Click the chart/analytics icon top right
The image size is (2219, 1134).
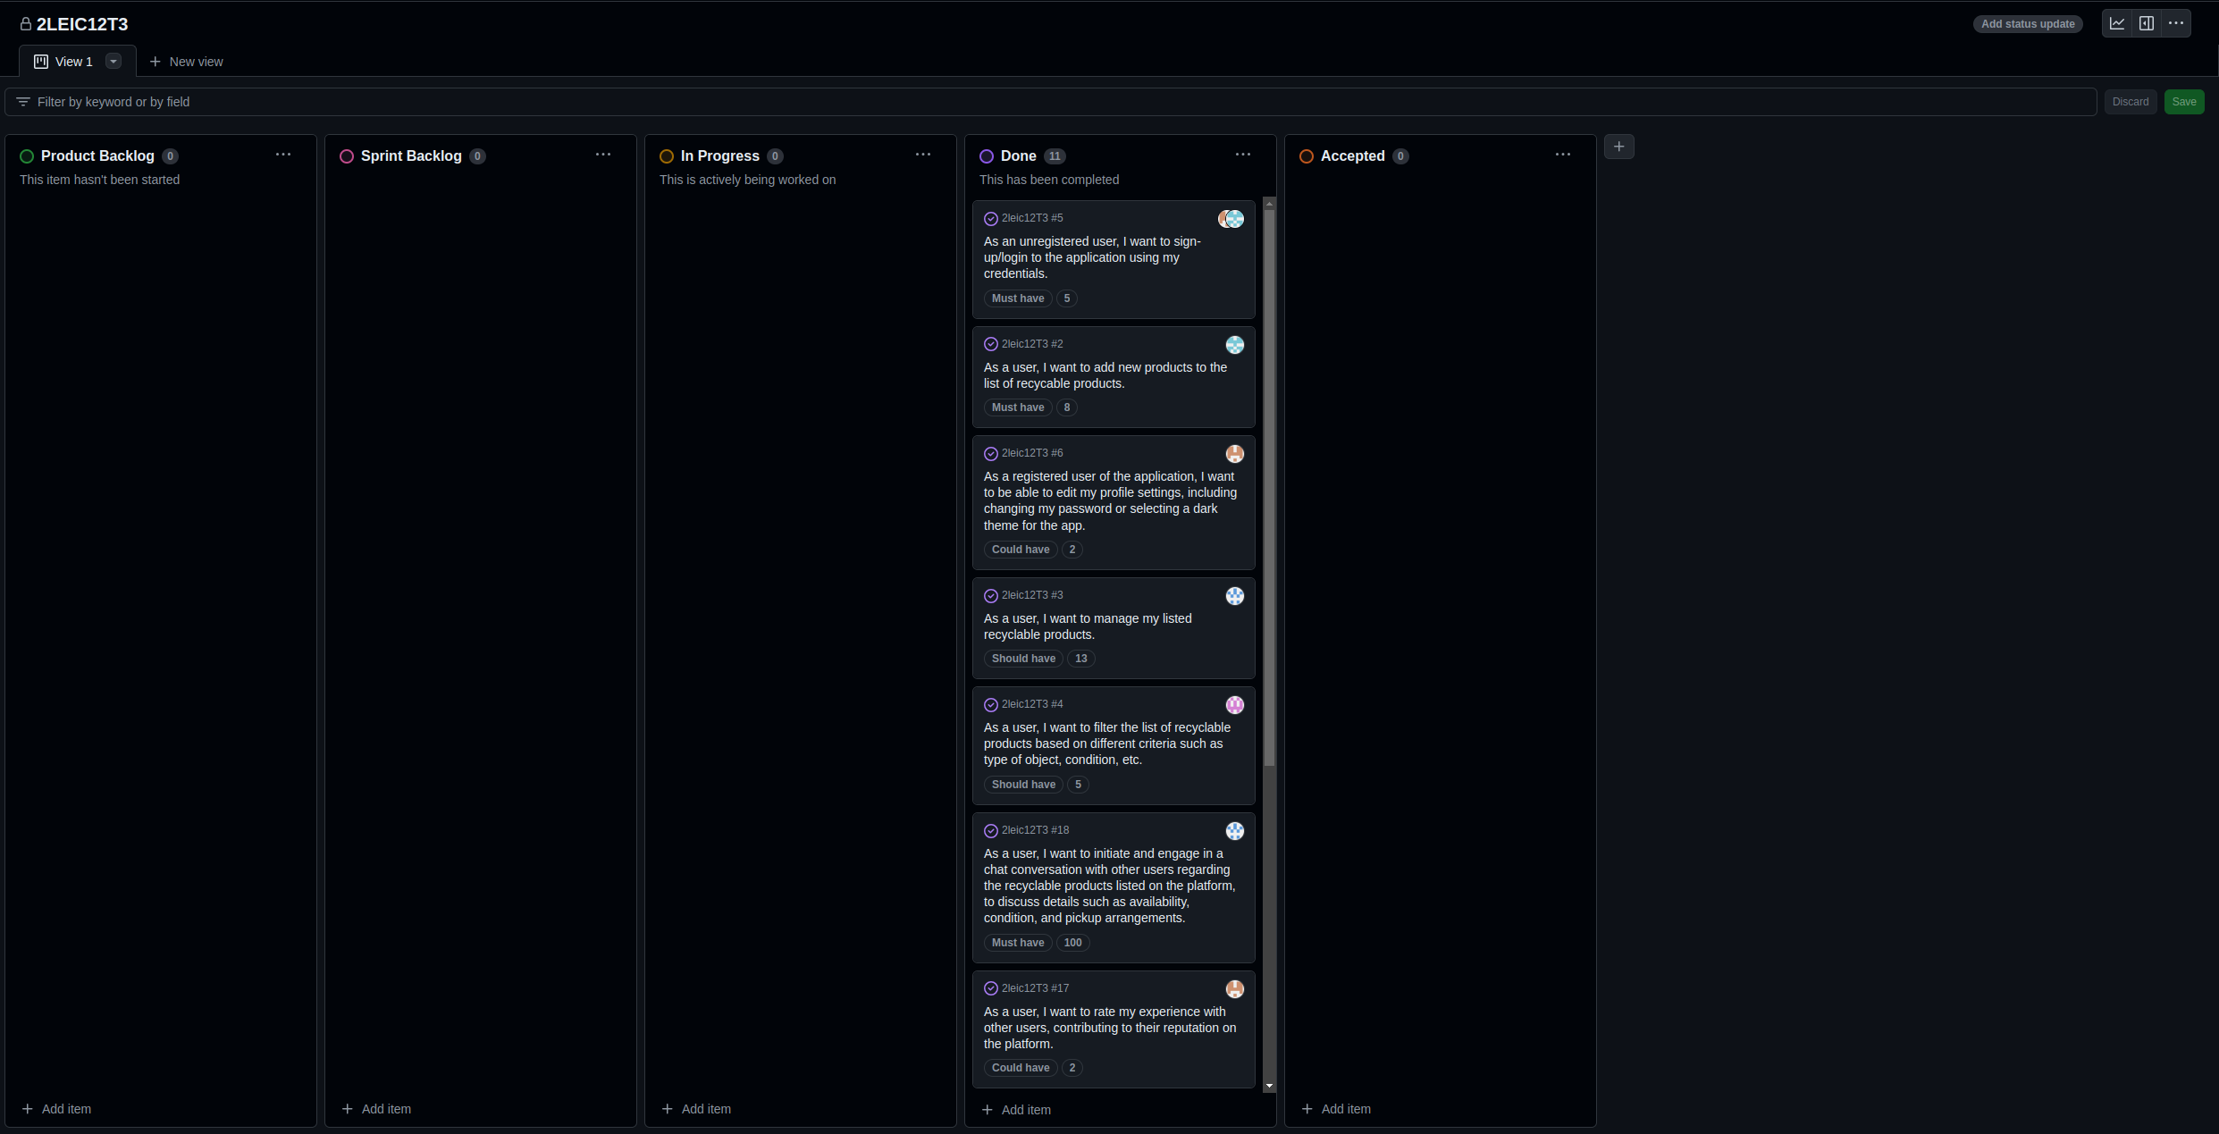click(2116, 21)
